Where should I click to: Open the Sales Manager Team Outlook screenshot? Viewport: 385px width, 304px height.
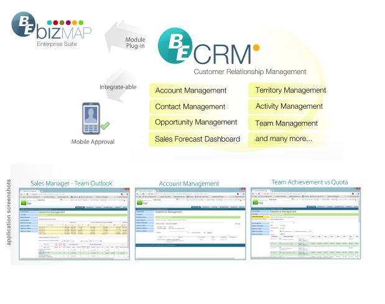click(75, 224)
